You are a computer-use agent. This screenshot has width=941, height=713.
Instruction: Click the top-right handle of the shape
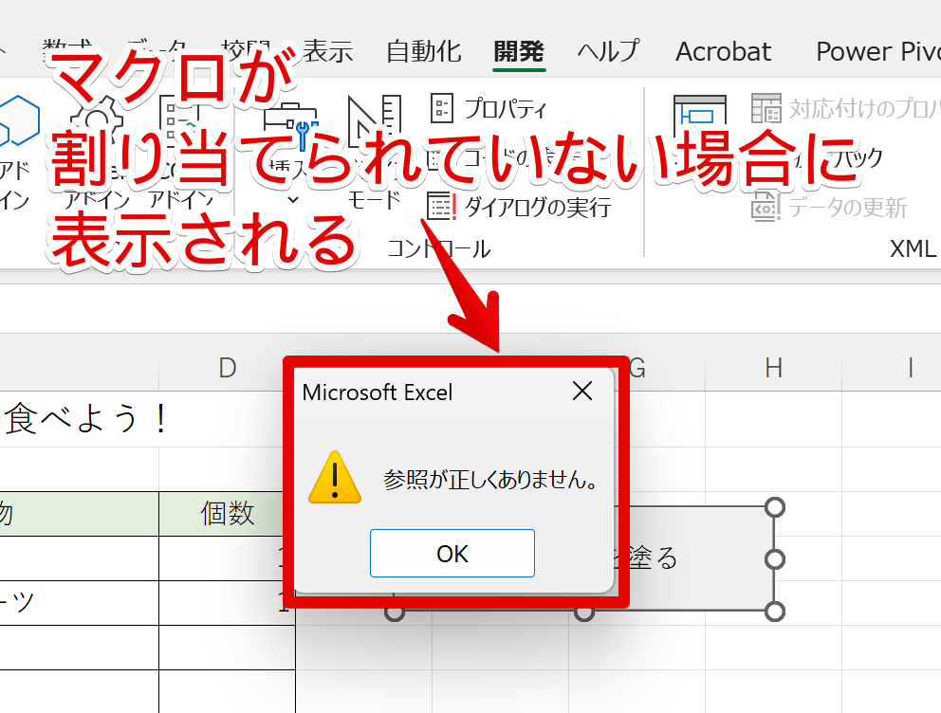[x=775, y=507]
